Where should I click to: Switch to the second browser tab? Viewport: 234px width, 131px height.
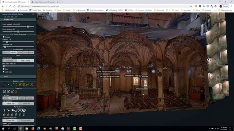pos(45,2)
